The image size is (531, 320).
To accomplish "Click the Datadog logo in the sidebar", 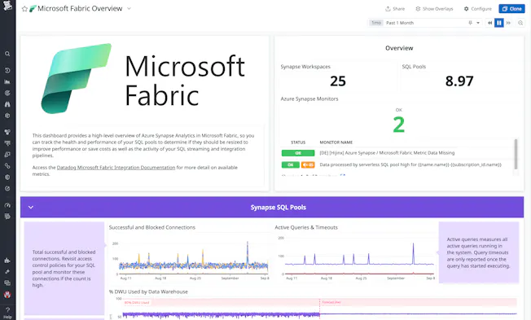I will pyautogui.click(x=7, y=6).
